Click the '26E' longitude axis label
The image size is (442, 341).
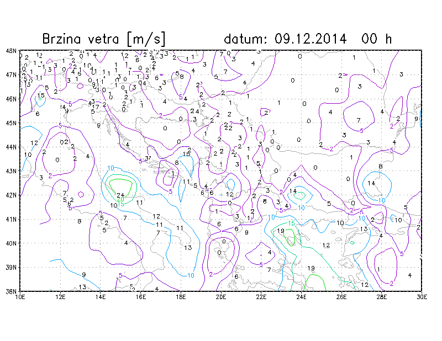(x=341, y=297)
